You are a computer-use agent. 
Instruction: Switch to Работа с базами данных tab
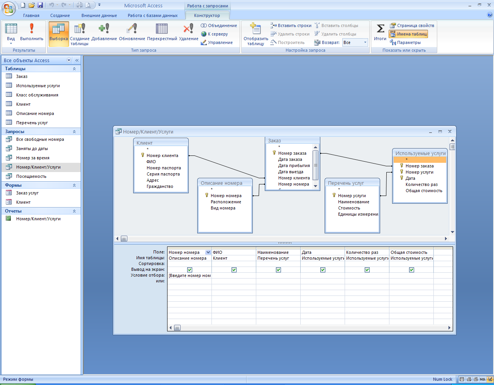[x=153, y=15]
